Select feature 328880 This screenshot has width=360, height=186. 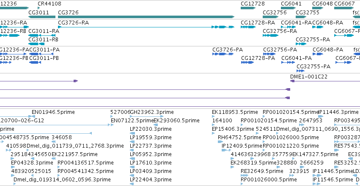287,163
